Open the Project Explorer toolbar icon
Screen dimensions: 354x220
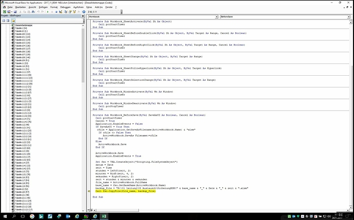click(66, 12)
